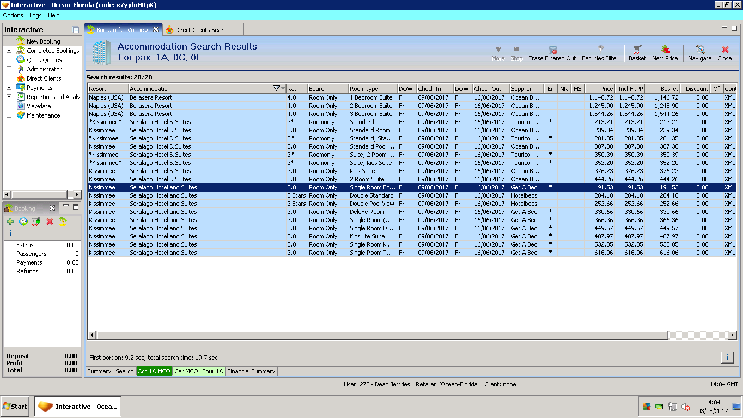Click the info button at bottom right
The image size is (743, 418).
[727, 358]
